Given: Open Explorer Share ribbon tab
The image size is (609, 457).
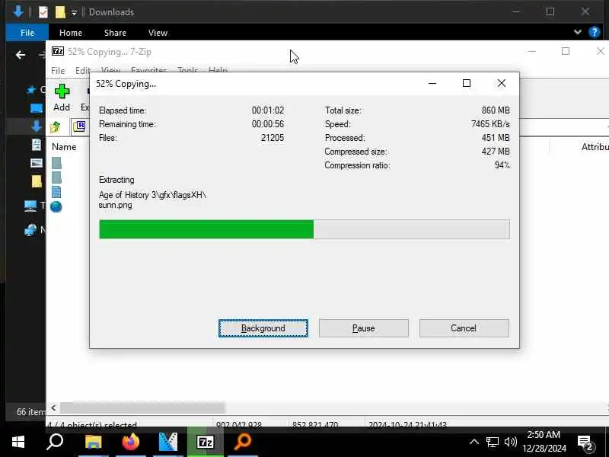Looking at the screenshot, I should (x=115, y=33).
